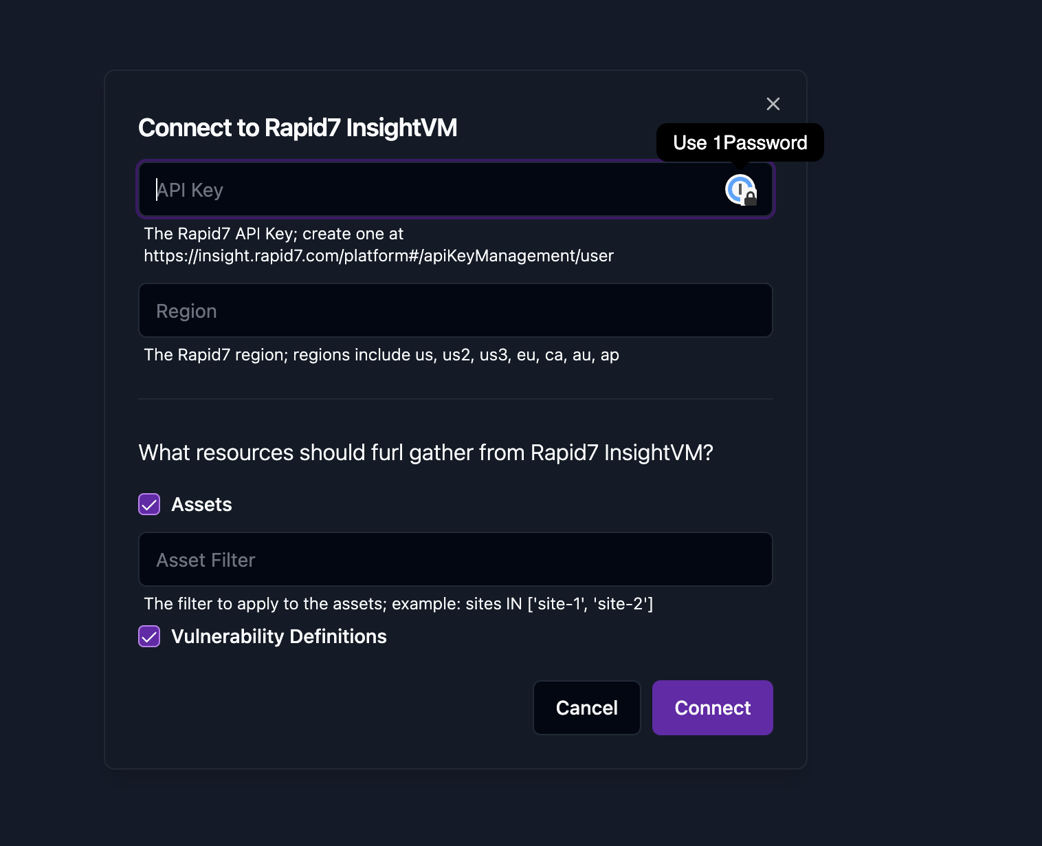Cancel the Rapid7 InsightVM connection
The height and width of the screenshot is (846, 1042).
coord(586,708)
